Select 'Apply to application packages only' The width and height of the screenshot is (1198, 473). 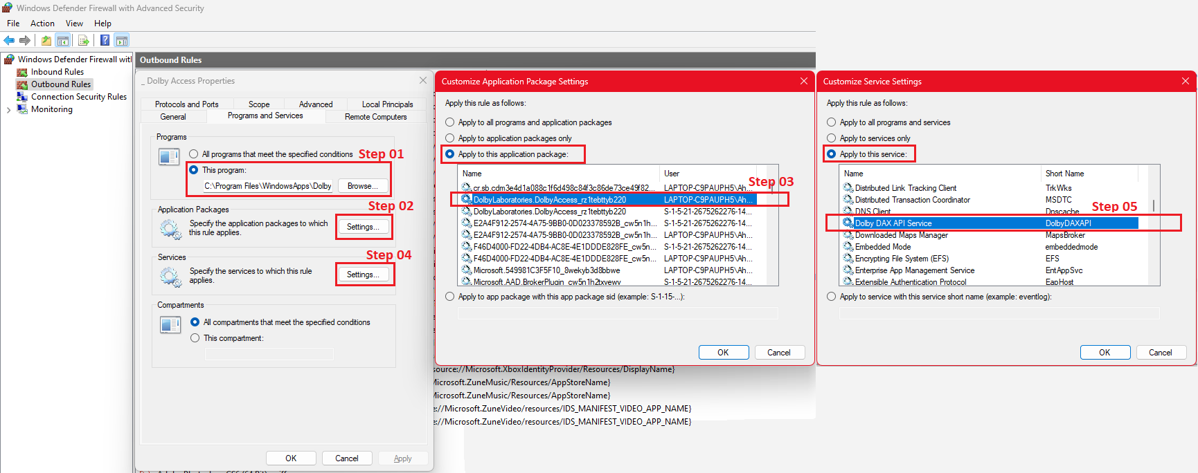pos(450,138)
